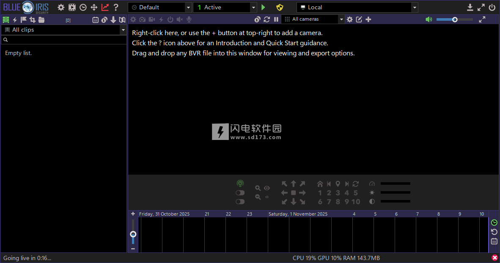
Task: Open the All cameras group dropdown
Action: coord(341,19)
